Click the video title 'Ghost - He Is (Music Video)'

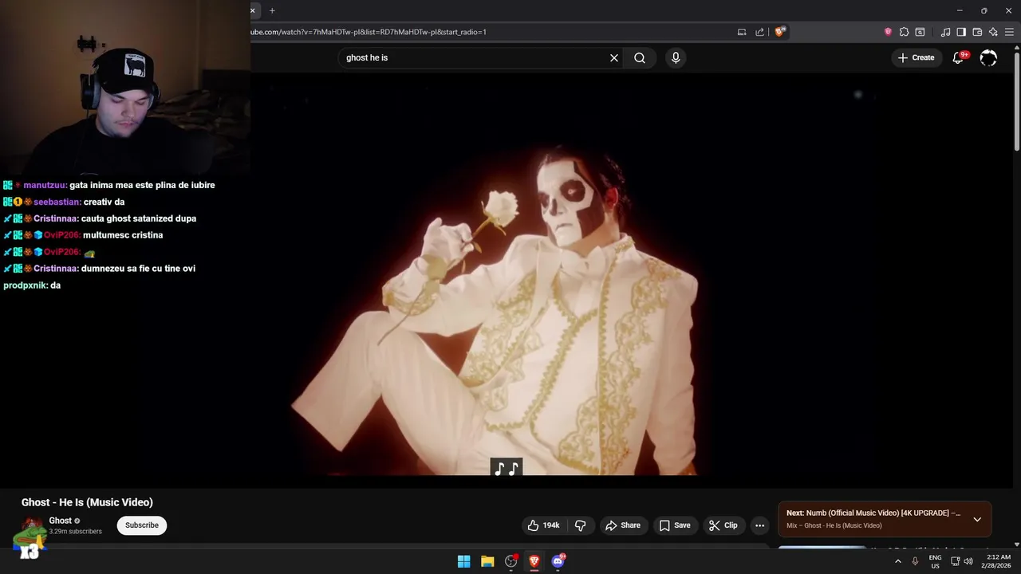pyautogui.click(x=87, y=502)
